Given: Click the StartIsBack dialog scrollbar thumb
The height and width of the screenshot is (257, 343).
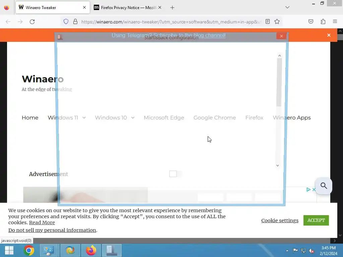Looking at the screenshot, I should (279, 82).
